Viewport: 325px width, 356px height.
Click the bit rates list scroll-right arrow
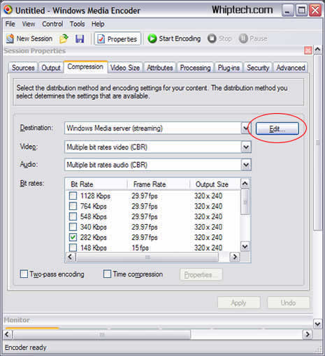[x=235, y=257]
